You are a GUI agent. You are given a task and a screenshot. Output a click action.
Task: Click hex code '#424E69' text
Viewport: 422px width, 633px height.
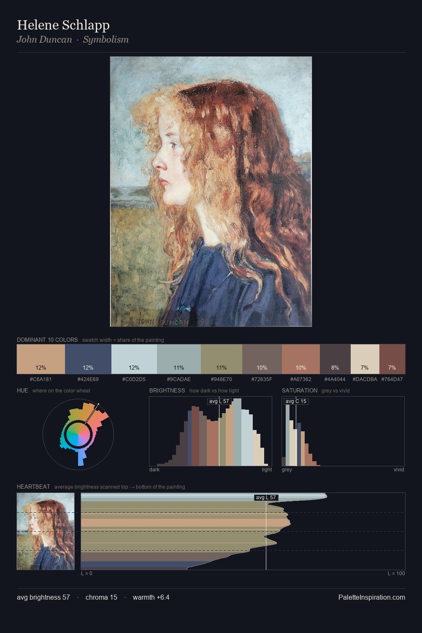[88, 379]
